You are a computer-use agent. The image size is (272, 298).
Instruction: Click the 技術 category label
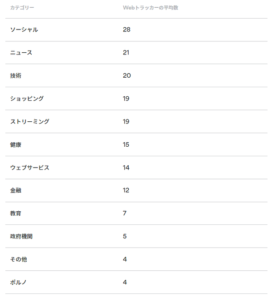point(16,76)
